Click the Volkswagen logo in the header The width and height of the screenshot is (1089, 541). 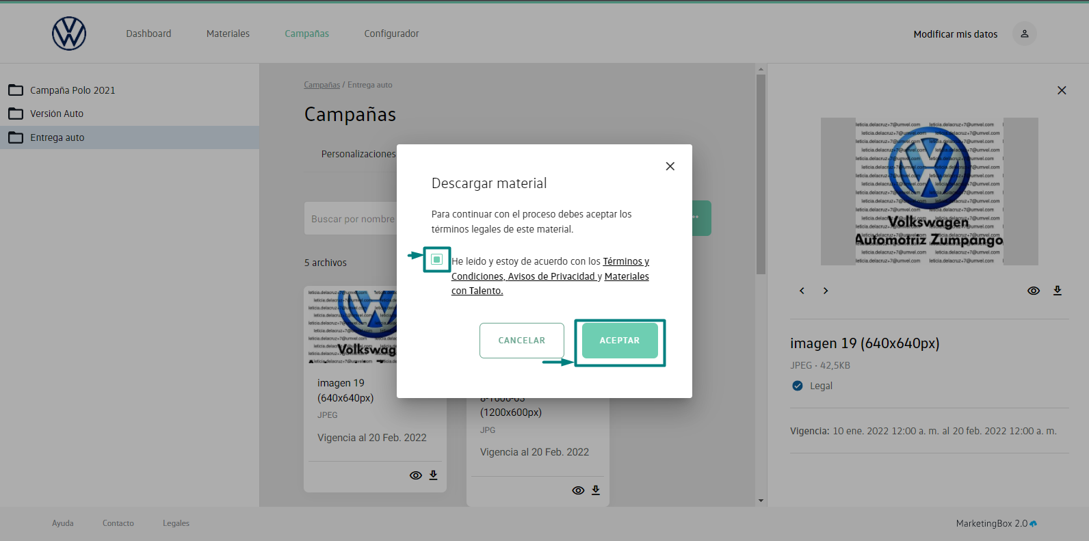69,34
